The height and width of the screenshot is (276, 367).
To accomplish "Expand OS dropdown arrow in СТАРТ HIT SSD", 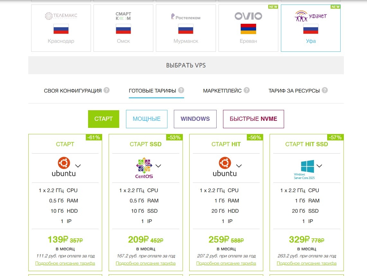I will (x=319, y=166).
